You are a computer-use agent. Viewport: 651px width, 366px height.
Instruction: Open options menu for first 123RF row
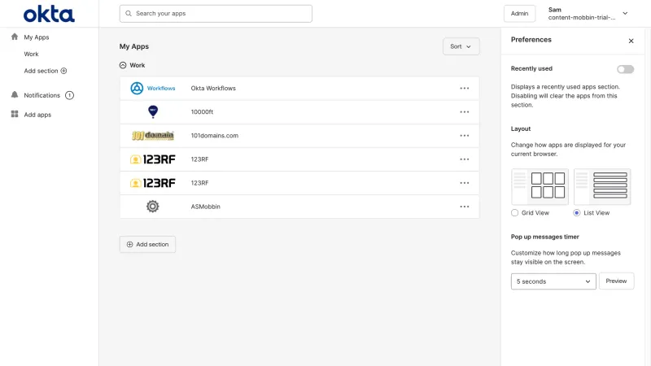(x=464, y=159)
